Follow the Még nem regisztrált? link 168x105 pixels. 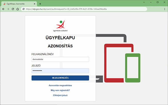(60, 90)
